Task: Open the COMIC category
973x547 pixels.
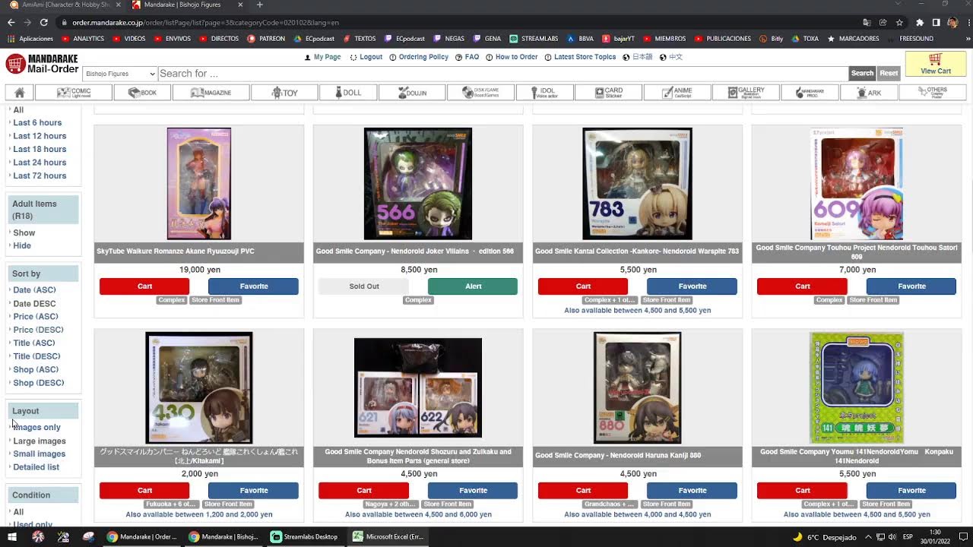Action: 74,93
